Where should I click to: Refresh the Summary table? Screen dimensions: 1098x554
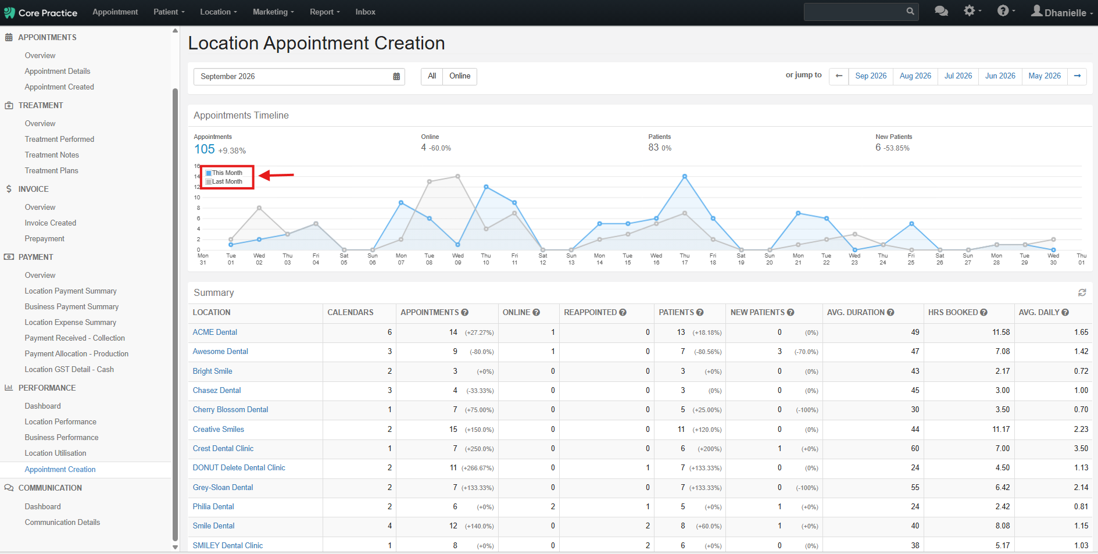[1082, 292]
